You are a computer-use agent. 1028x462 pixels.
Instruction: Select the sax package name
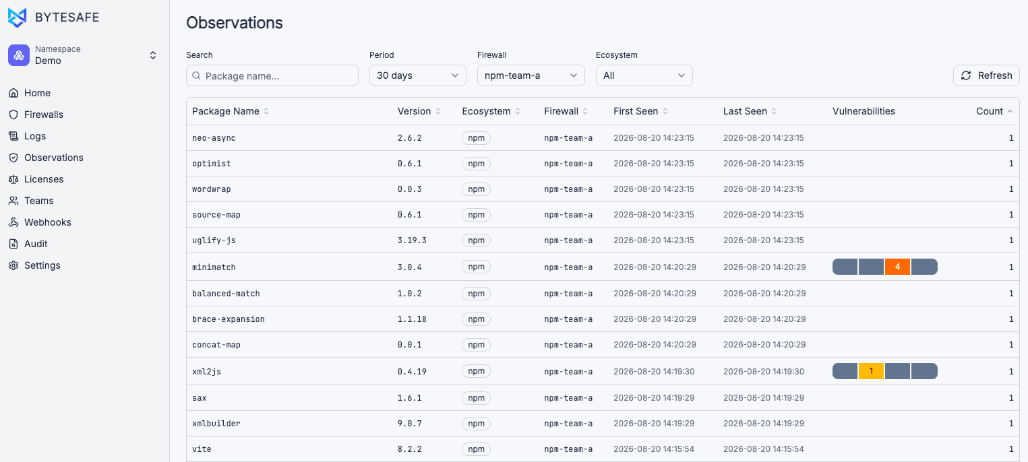(x=200, y=398)
